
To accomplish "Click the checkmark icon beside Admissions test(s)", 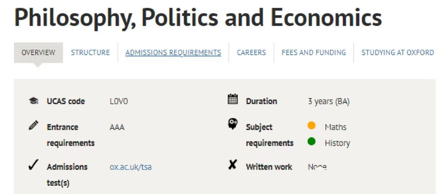I will click(33, 166).
